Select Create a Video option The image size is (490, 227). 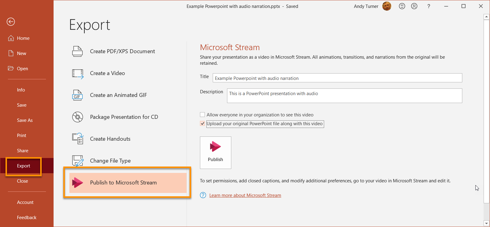click(128, 73)
